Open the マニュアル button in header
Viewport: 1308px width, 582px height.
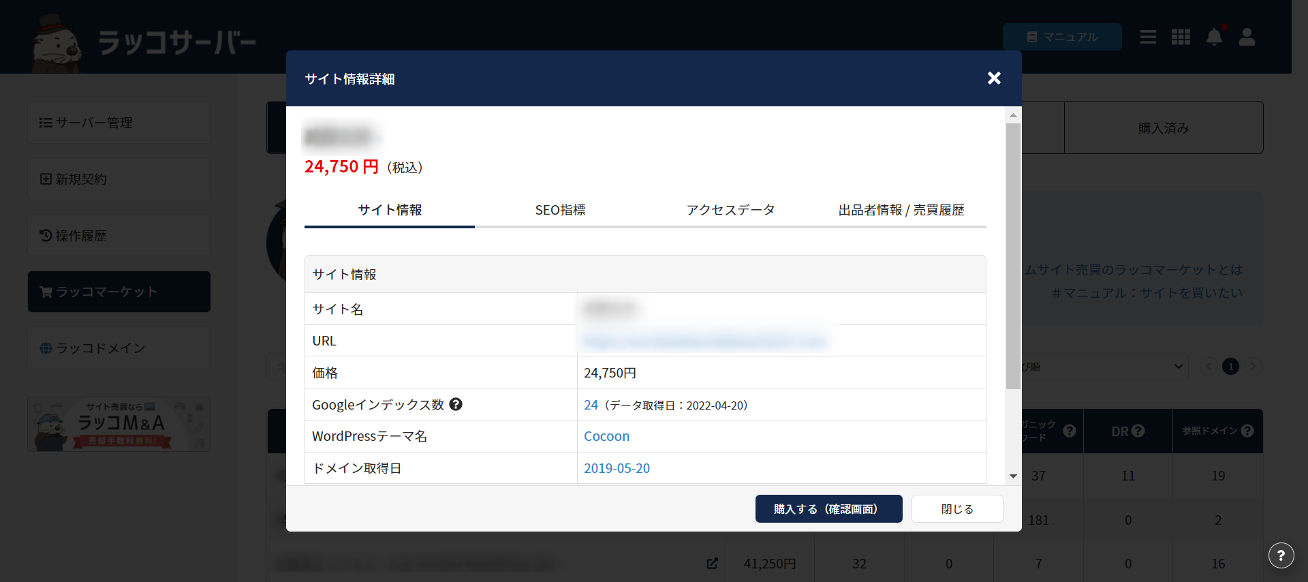pyautogui.click(x=1062, y=37)
